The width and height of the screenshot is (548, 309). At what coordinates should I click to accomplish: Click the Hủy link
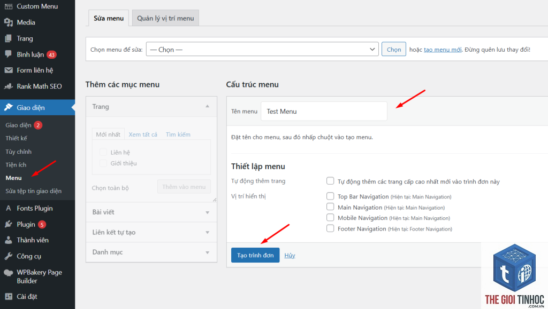[x=290, y=255]
